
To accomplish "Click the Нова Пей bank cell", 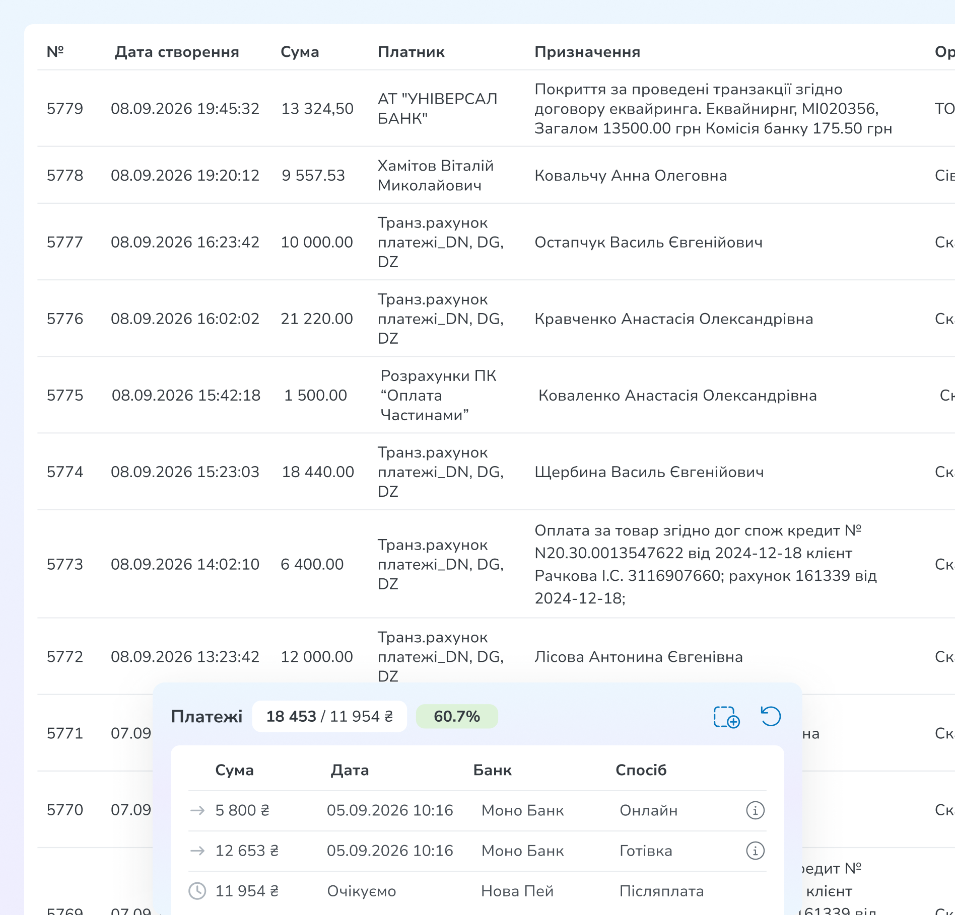I will point(517,891).
